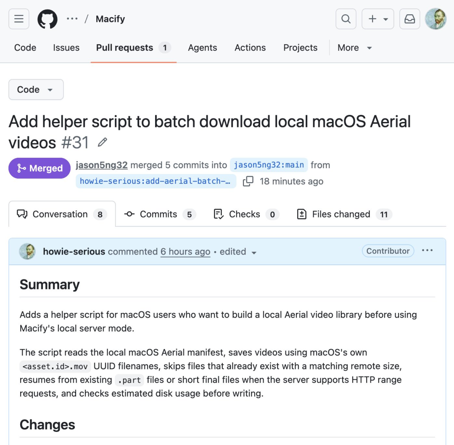Open the create new plus dropdown
This screenshot has height=445, width=454.
tap(378, 19)
